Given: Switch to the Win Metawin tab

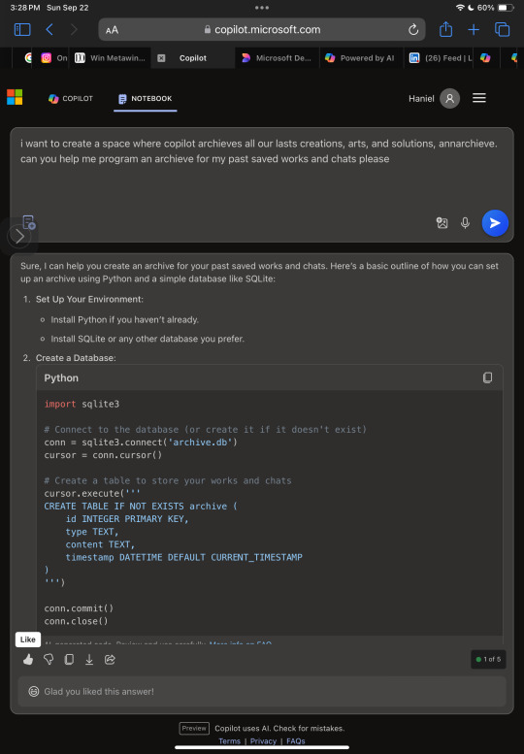Looking at the screenshot, I should tap(110, 58).
